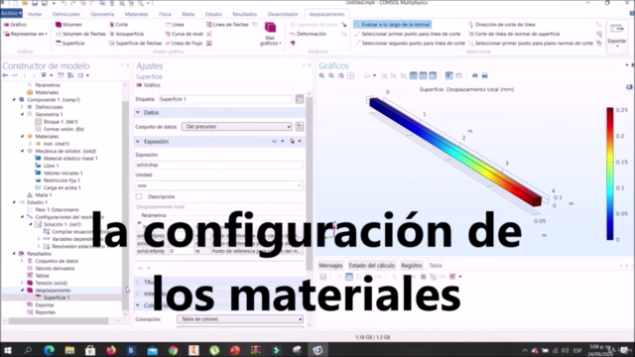Open Firefox from the taskbar
The height and width of the screenshot is (357, 635).
110,350
